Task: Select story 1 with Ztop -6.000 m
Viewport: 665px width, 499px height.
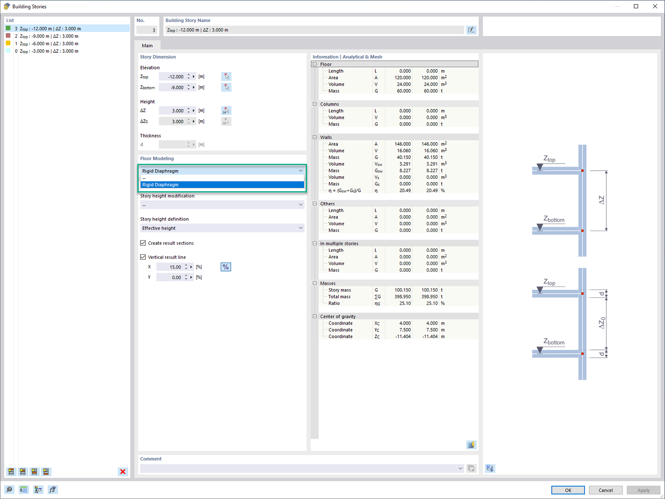Action: 67,44
